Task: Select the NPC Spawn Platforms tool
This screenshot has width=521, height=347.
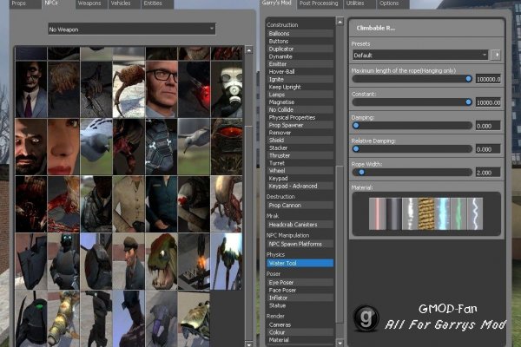Action: 300,244
